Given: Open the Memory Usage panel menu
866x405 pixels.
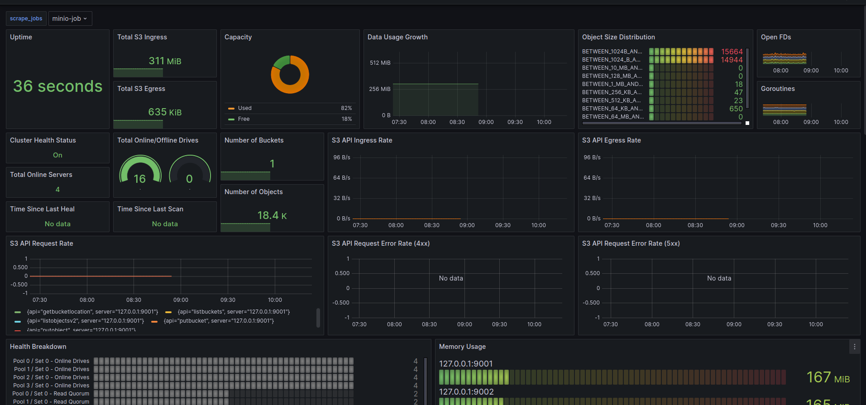Looking at the screenshot, I should coord(854,347).
